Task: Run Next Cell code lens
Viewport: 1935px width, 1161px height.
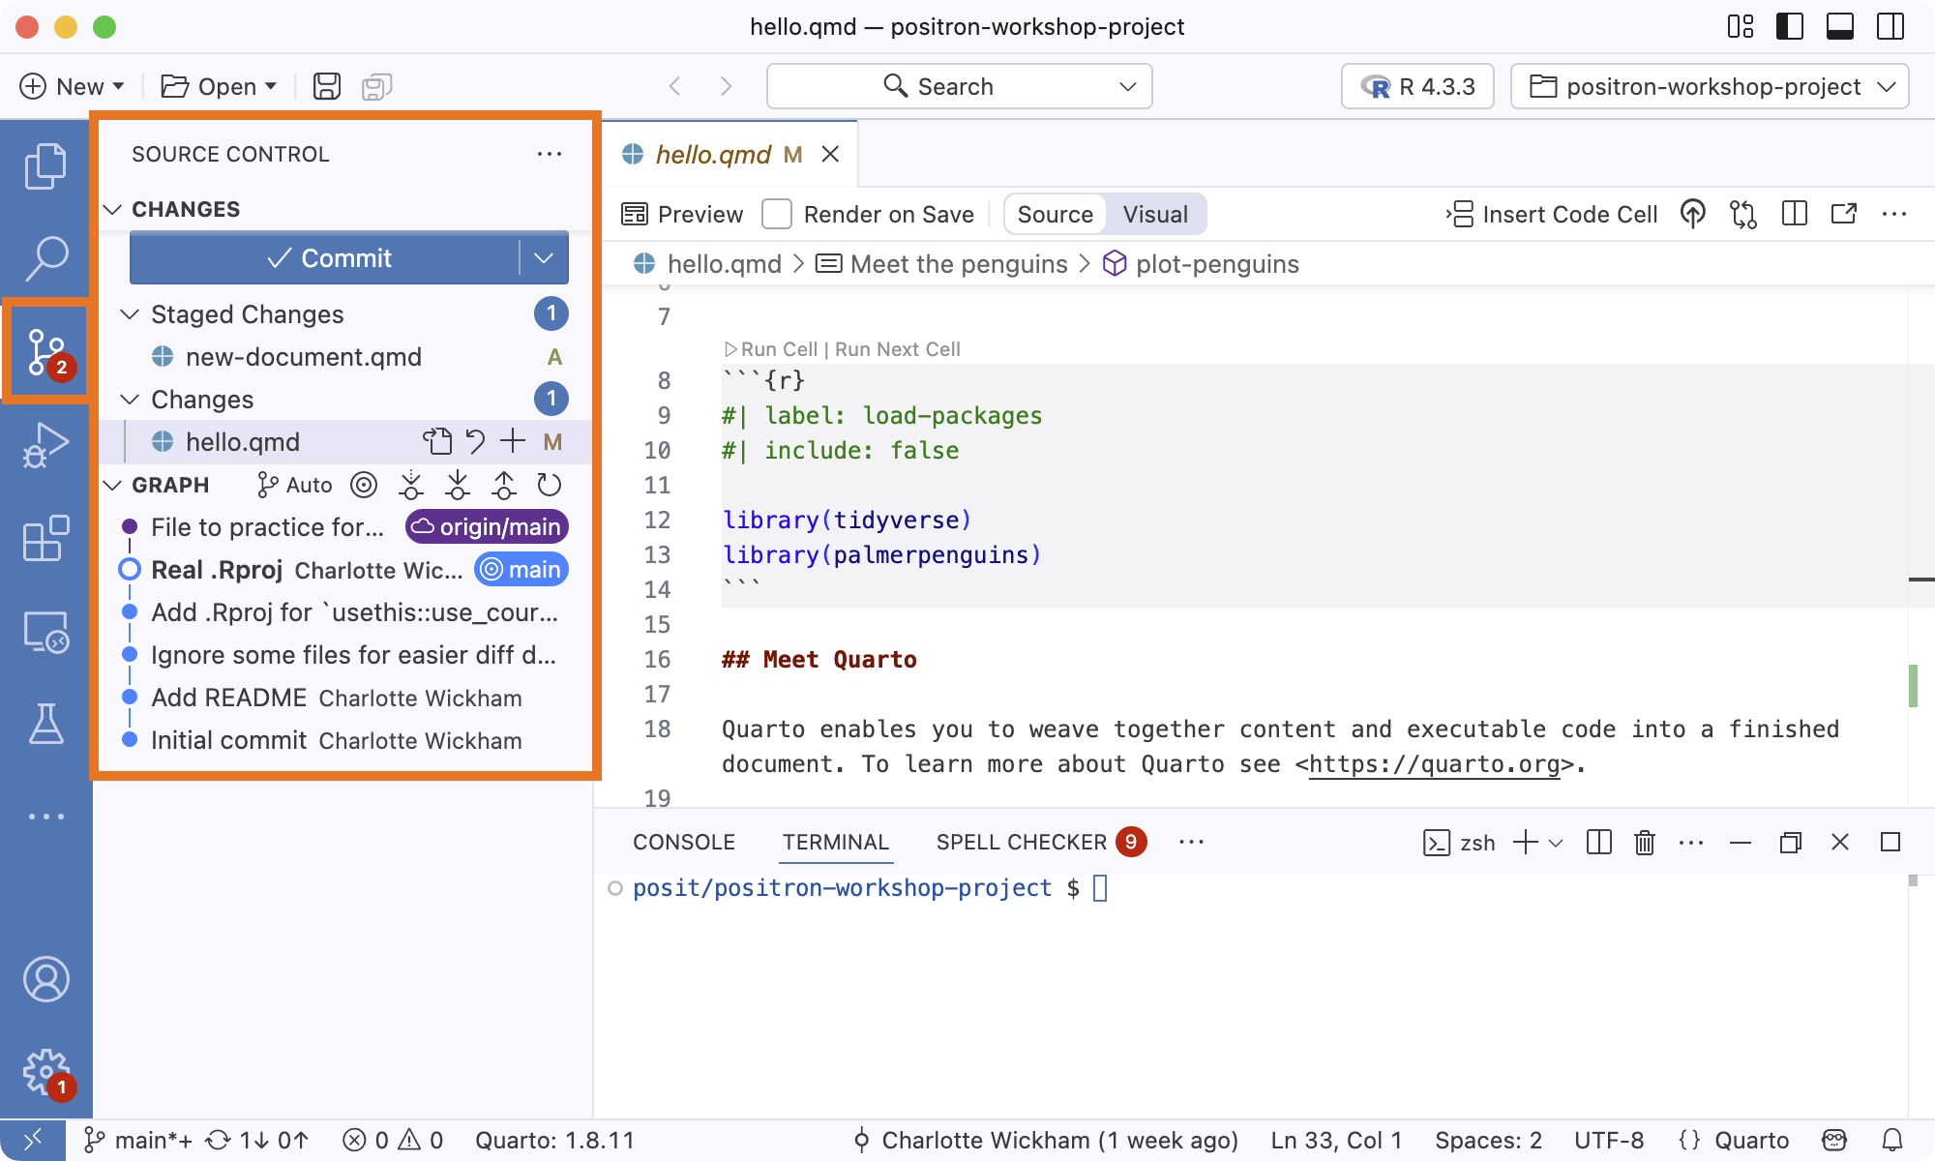Action: 897,349
